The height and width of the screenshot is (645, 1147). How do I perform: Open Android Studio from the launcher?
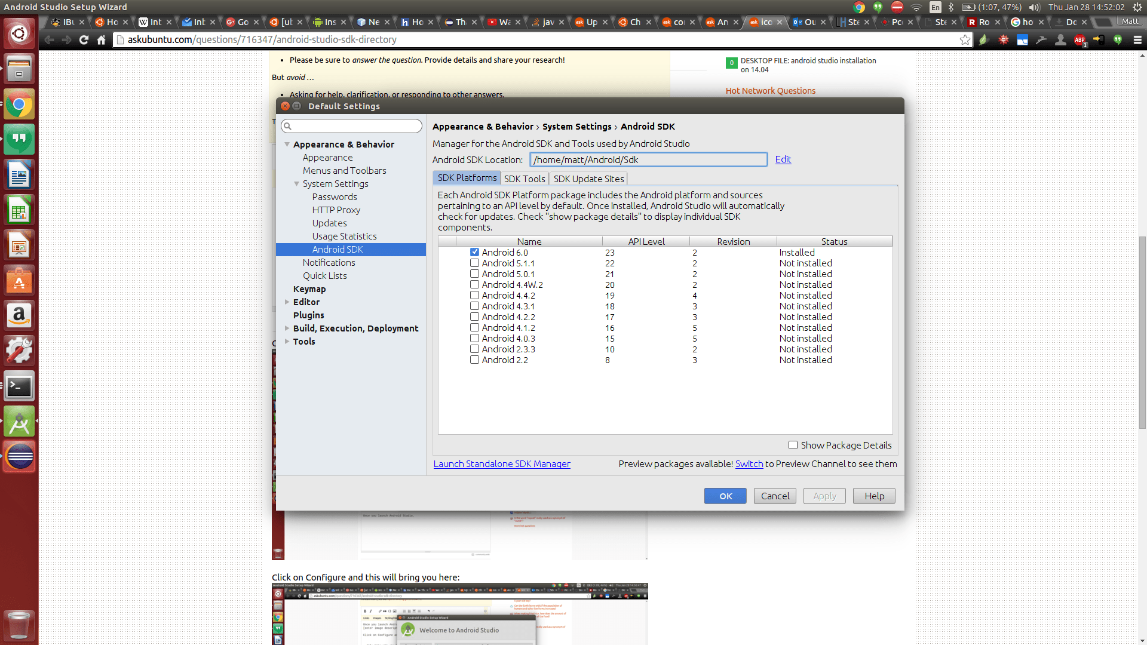point(19,422)
